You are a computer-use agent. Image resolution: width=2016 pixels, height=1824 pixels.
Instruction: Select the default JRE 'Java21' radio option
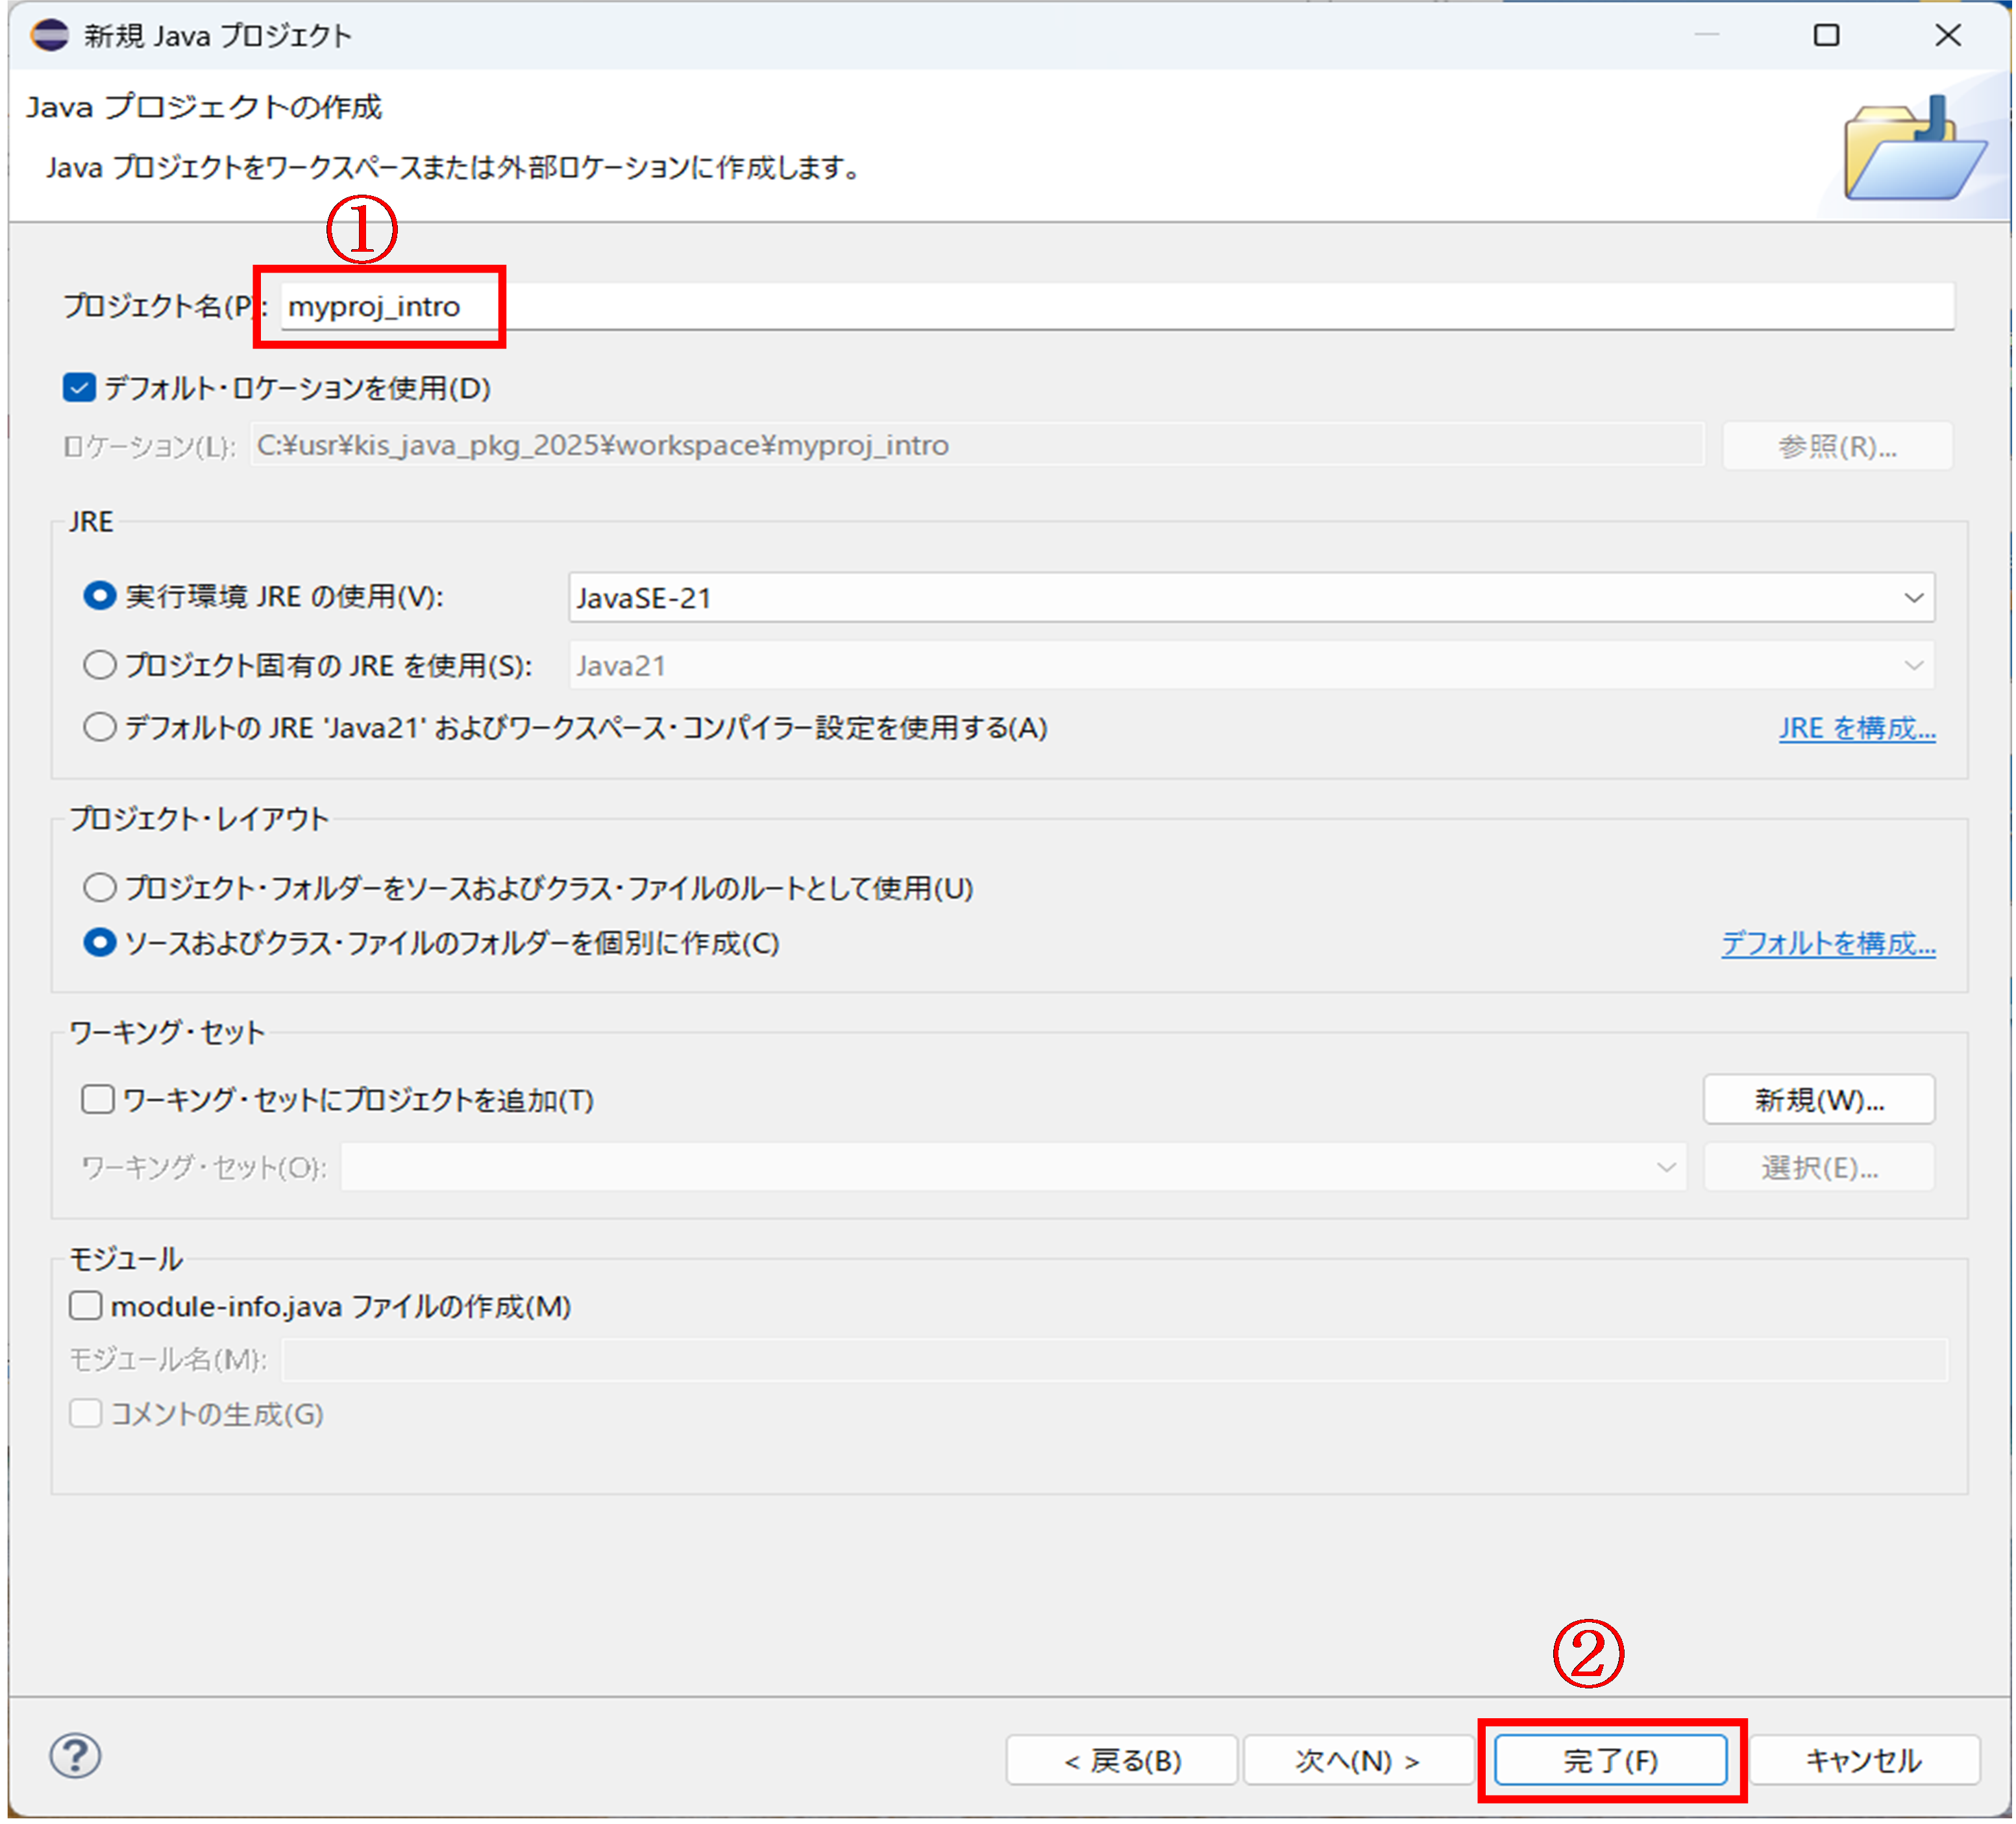(99, 727)
